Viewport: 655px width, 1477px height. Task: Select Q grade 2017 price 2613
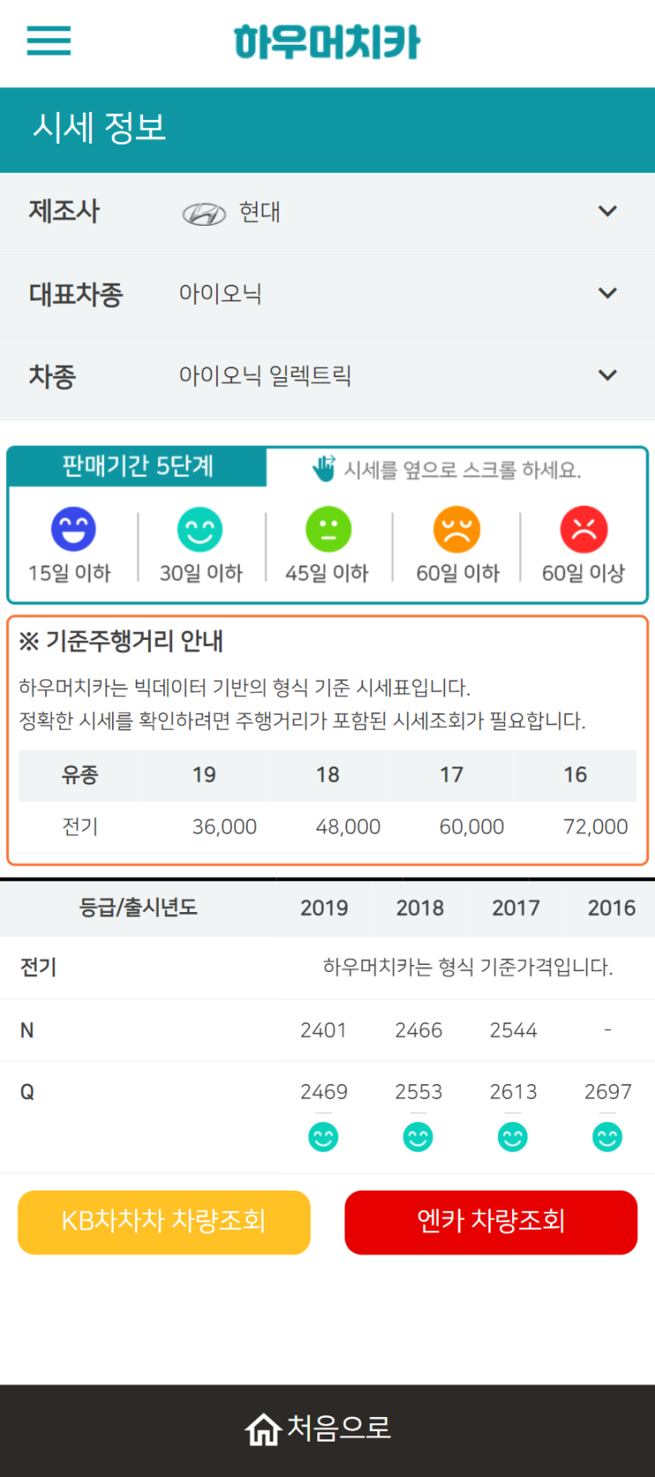[x=513, y=1092]
